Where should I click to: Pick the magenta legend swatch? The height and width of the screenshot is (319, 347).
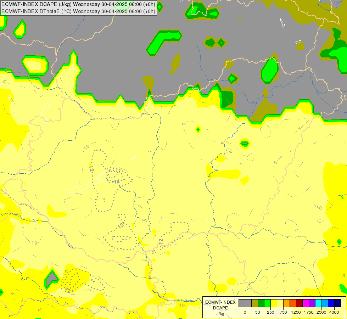click(x=306, y=303)
